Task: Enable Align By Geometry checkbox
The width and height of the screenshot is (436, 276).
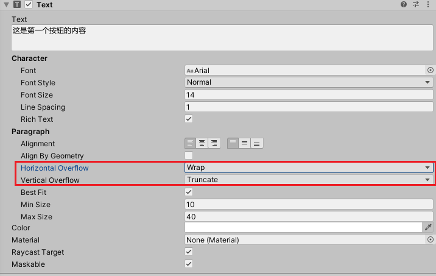Action: coord(189,155)
